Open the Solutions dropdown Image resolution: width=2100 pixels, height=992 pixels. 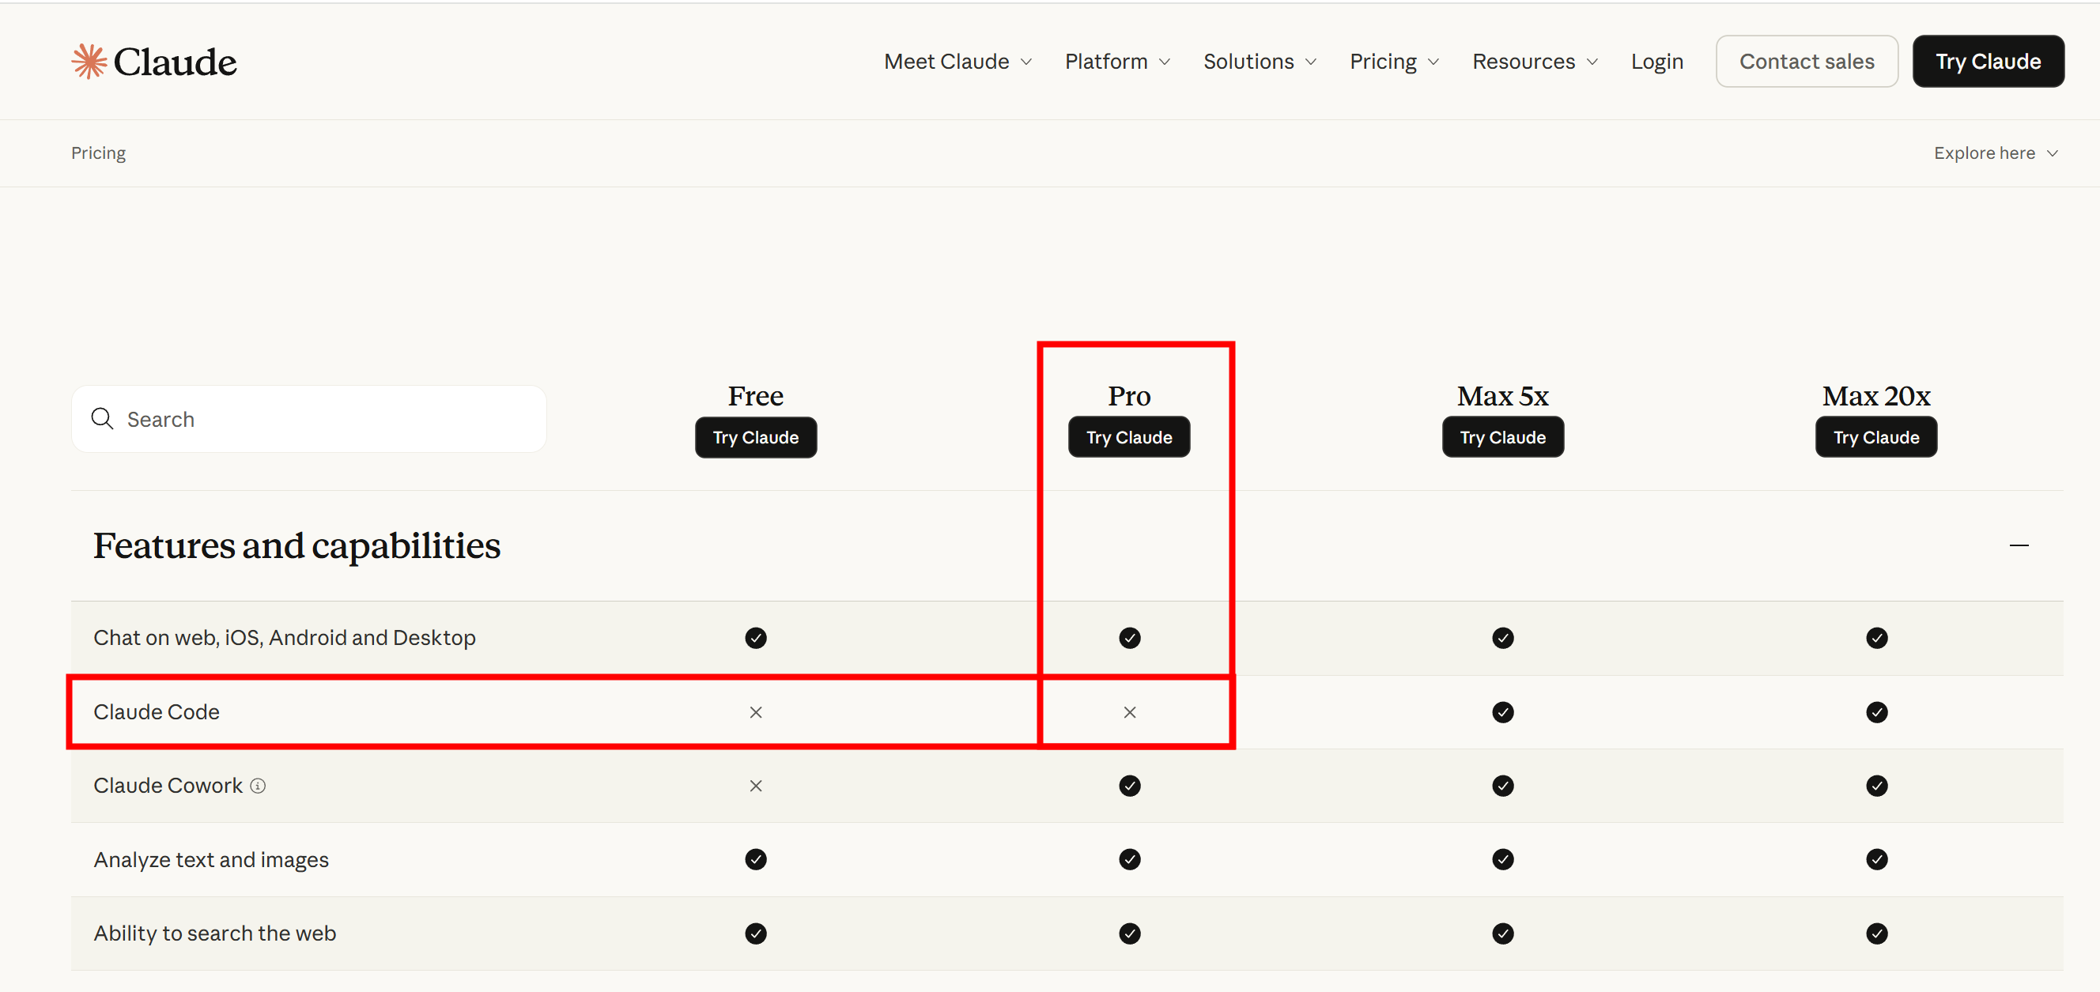pyautogui.click(x=1260, y=61)
